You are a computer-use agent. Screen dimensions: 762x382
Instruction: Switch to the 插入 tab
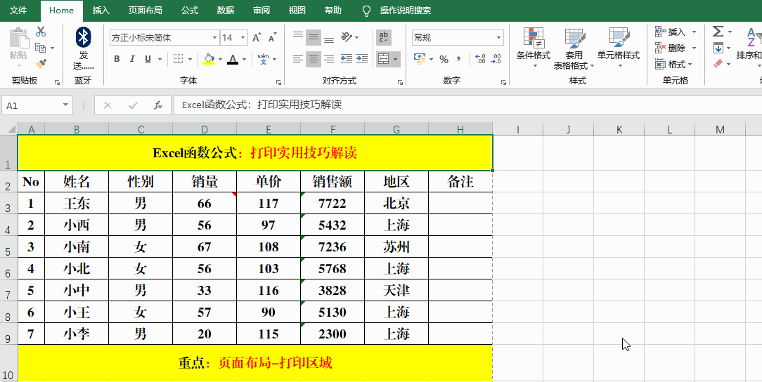[x=101, y=11]
